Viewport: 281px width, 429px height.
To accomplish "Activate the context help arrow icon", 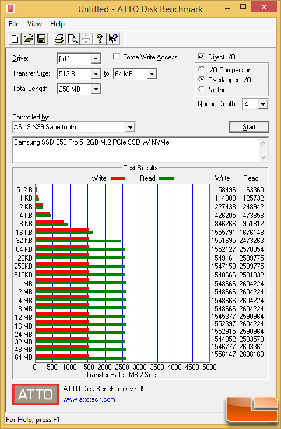I will click(x=113, y=38).
